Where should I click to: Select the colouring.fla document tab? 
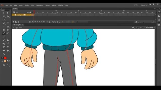tap(17, 25)
